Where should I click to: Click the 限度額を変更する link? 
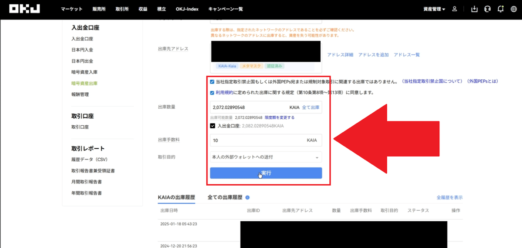(280, 117)
